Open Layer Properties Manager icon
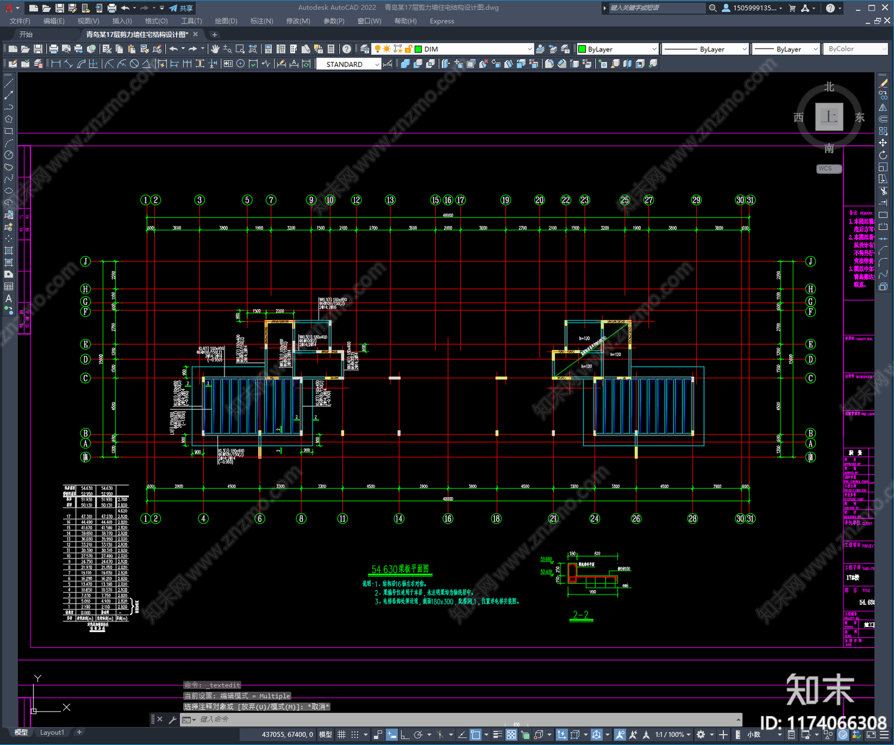The width and height of the screenshot is (894, 745). tap(365, 49)
